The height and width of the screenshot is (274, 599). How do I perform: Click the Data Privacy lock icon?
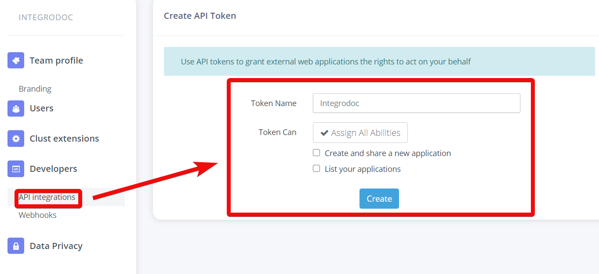(x=16, y=246)
